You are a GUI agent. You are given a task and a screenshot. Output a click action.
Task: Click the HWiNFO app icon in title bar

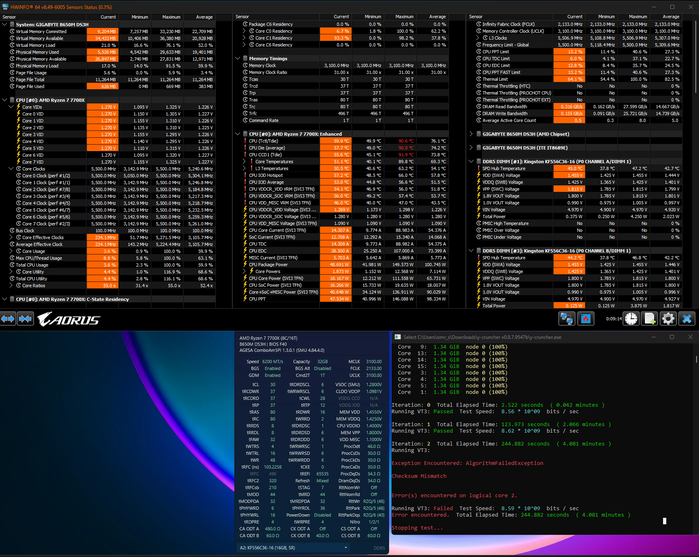[5, 7]
